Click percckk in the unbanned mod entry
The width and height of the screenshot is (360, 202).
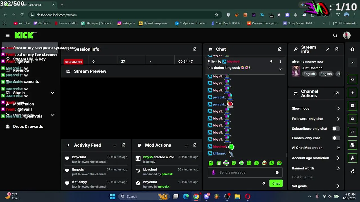click(x=167, y=174)
